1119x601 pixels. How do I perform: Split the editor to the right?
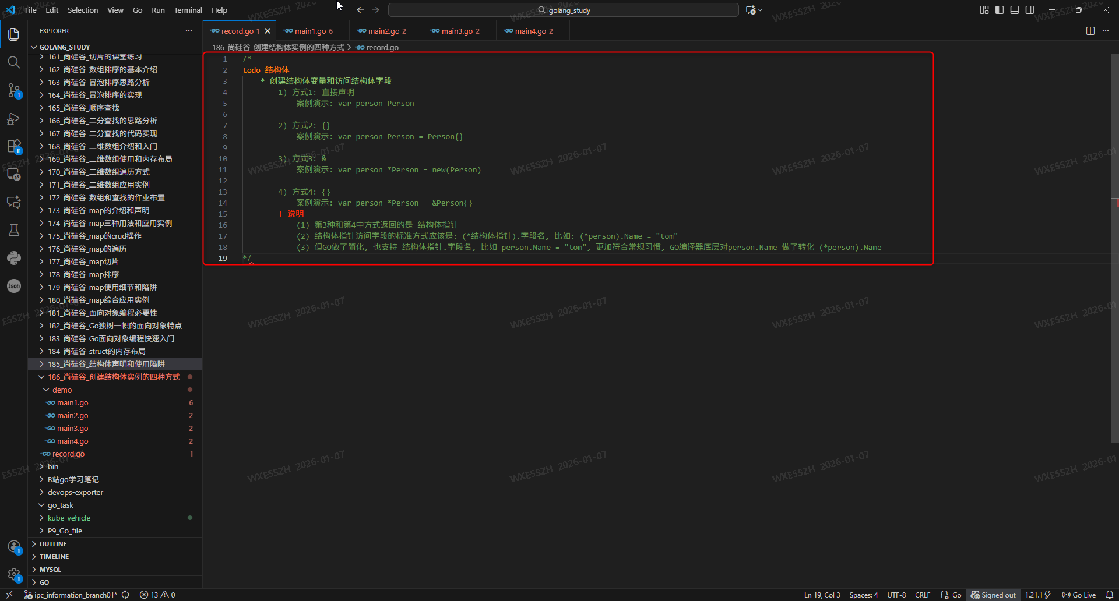click(1090, 31)
